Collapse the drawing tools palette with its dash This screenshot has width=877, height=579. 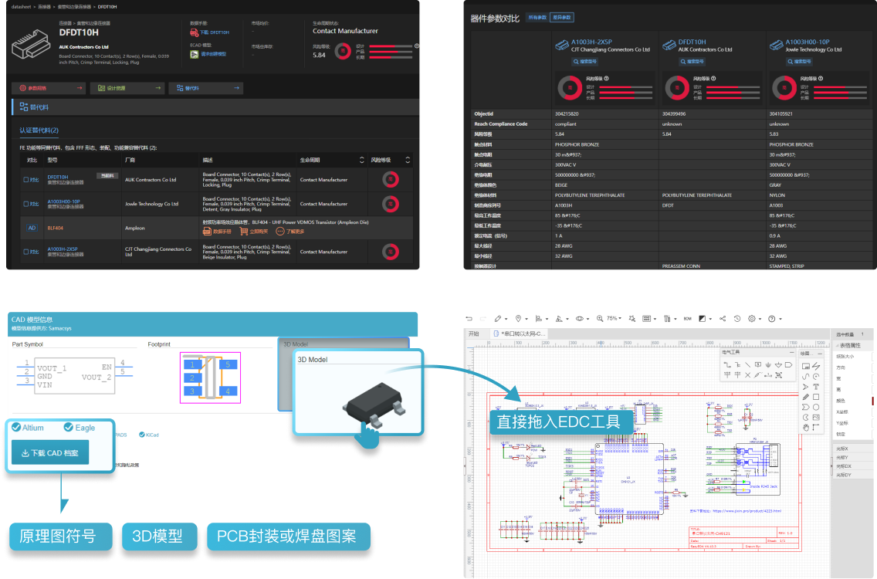[820, 354]
